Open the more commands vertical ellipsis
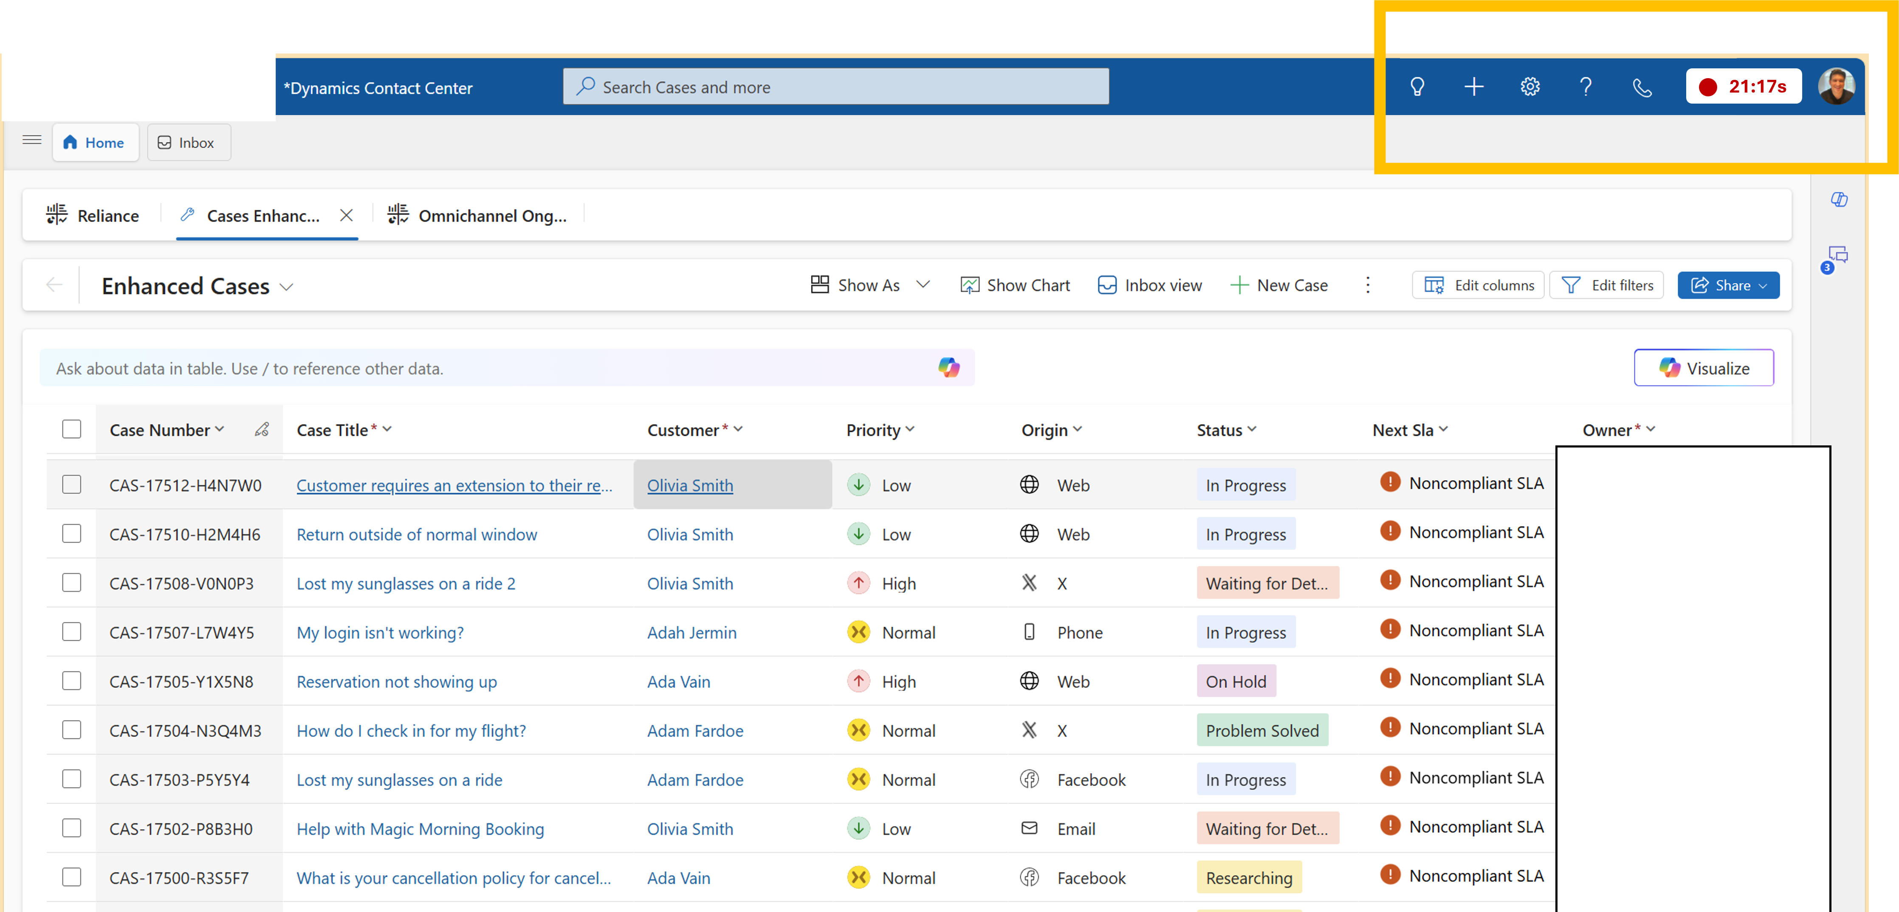1899x912 pixels. tap(1368, 285)
